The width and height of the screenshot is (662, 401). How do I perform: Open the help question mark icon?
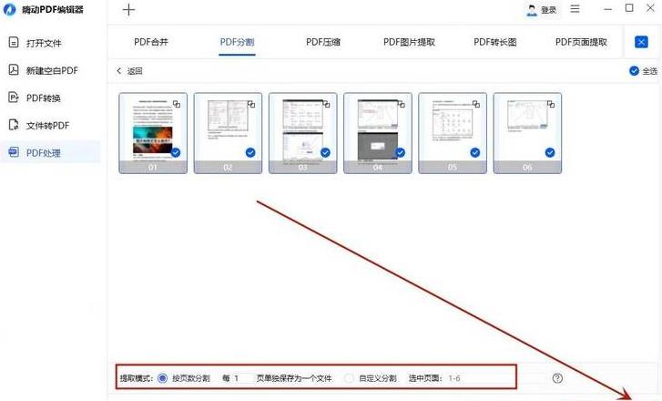[x=557, y=378]
